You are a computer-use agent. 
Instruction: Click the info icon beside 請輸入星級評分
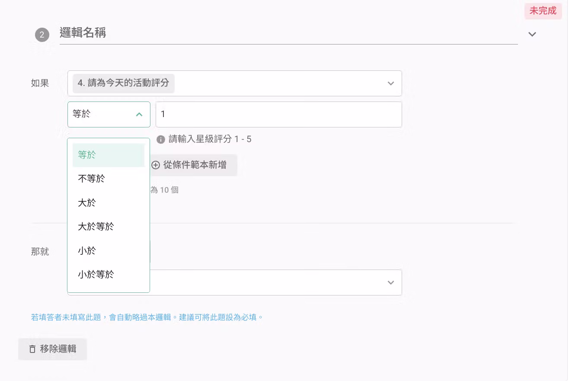click(x=161, y=140)
